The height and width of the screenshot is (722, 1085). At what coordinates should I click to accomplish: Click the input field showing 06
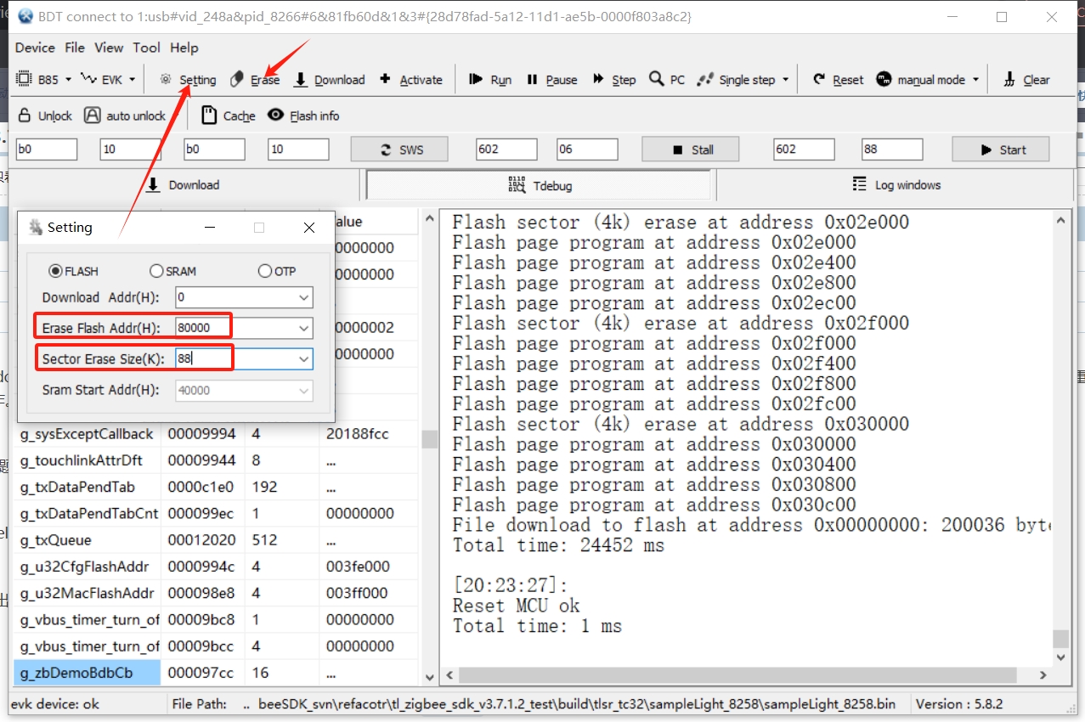pos(587,149)
